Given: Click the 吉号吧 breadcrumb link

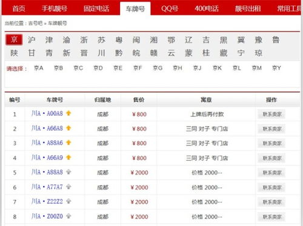Looking at the screenshot, I should point(35,23).
